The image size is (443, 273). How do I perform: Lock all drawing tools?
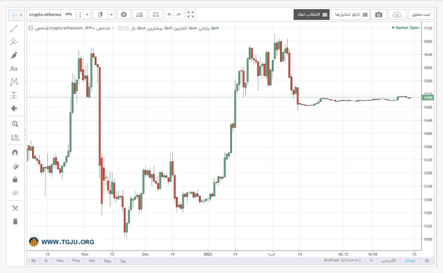15,179
